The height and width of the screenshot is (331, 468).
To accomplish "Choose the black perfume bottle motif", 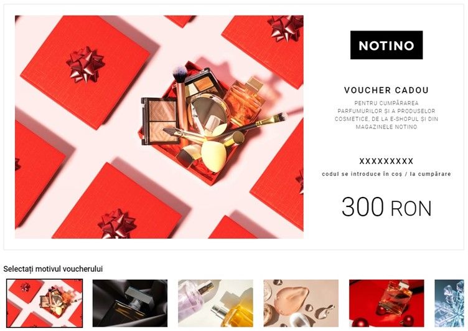I will click(x=130, y=303).
